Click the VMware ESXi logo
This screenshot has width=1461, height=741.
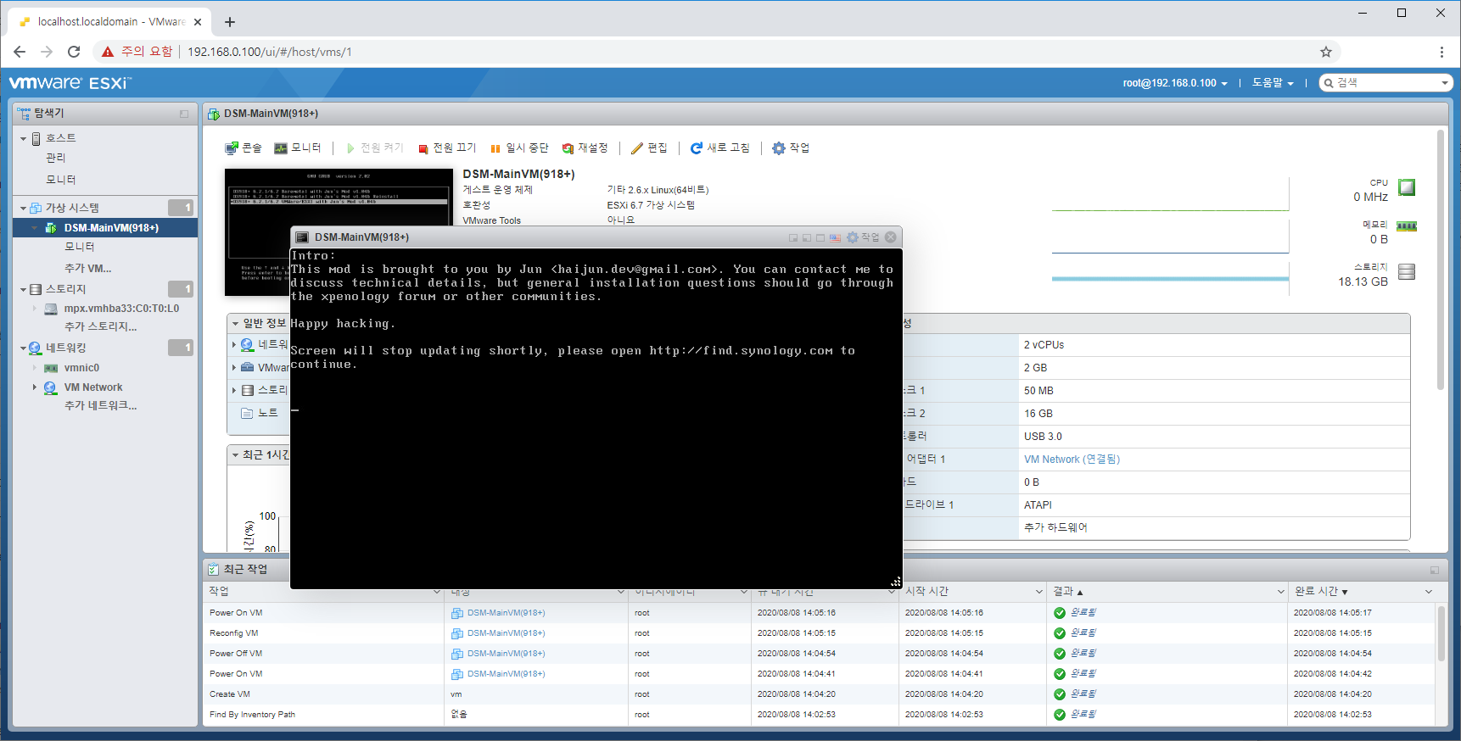[x=70, y=83]
